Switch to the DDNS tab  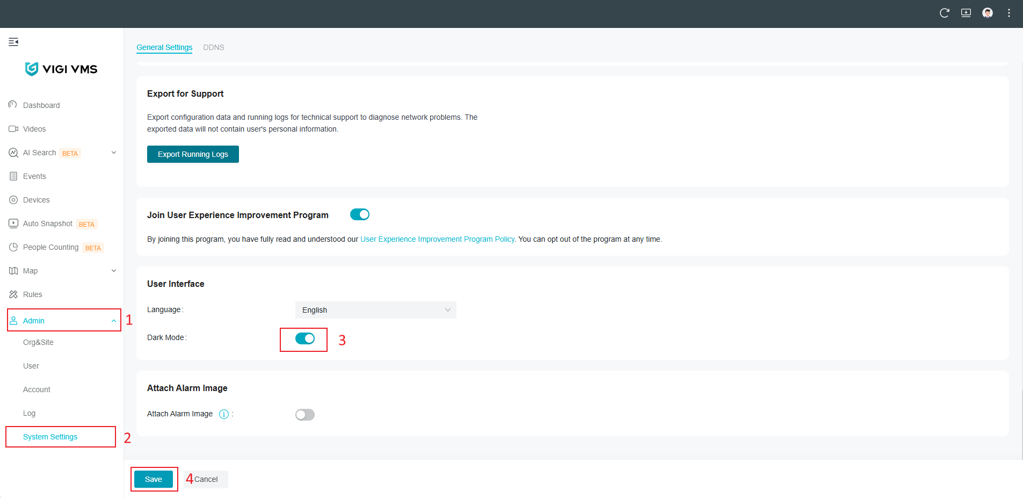tap(214, 47)
